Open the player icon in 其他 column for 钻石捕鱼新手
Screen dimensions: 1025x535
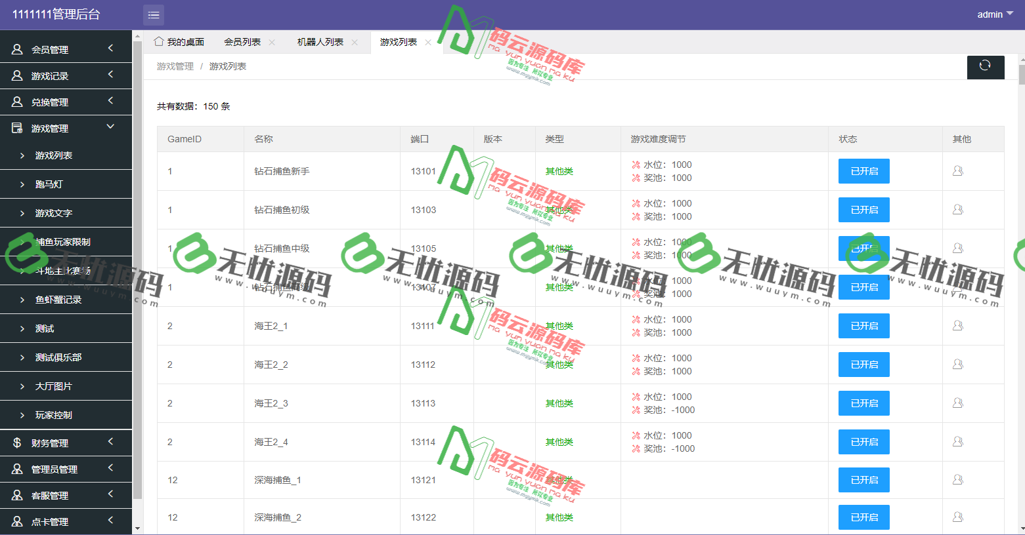point(957,170)
